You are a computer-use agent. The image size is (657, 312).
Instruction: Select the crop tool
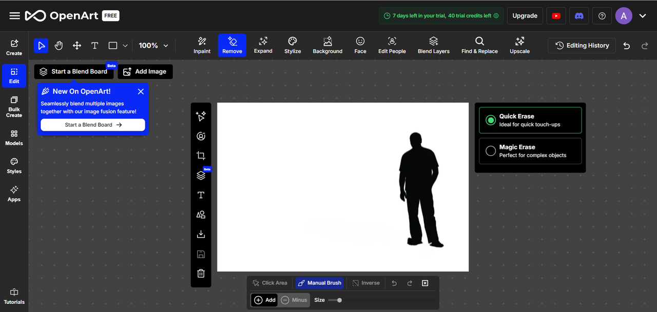point(201,155)
